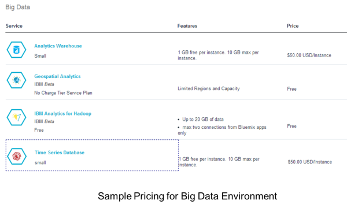The height and width of the screenshot is (208, 347).
Task: Click the Analytics Warehouse hexagon icon
Action: point(16,50)
